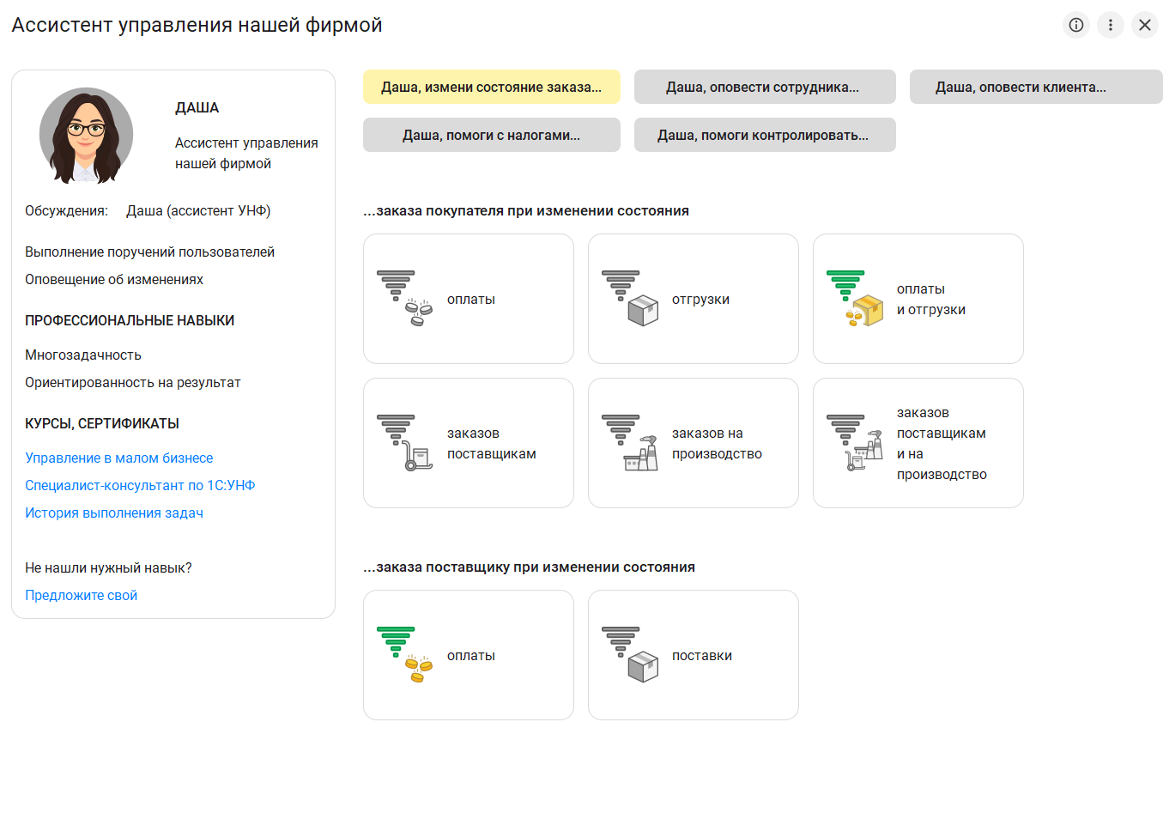
Task: Open the 'Управление в малом бизнесе' link
Action: (x=118, y=458)
